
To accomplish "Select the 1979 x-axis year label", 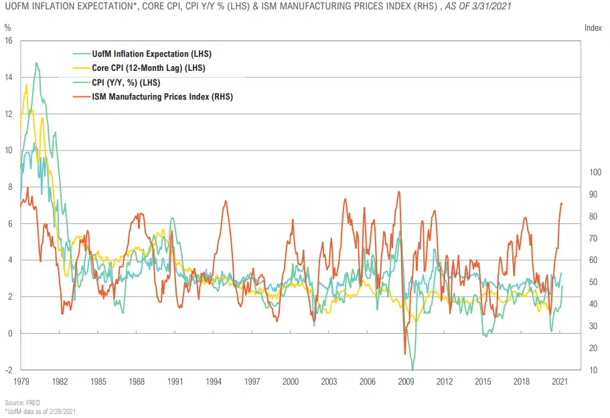I will (x=20, y=381).
